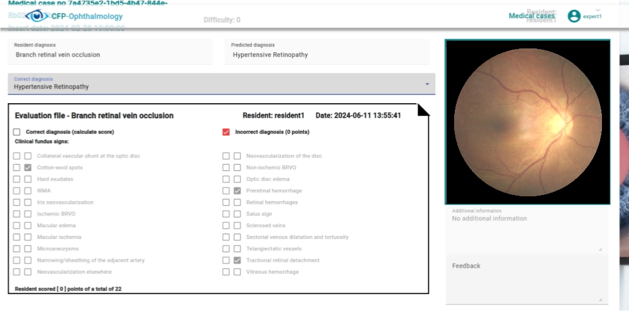The height and width of the screenshot is (312, 629).
Task: Expand the Correct diagnosis dropdown arrow
Action: (427, 84)
